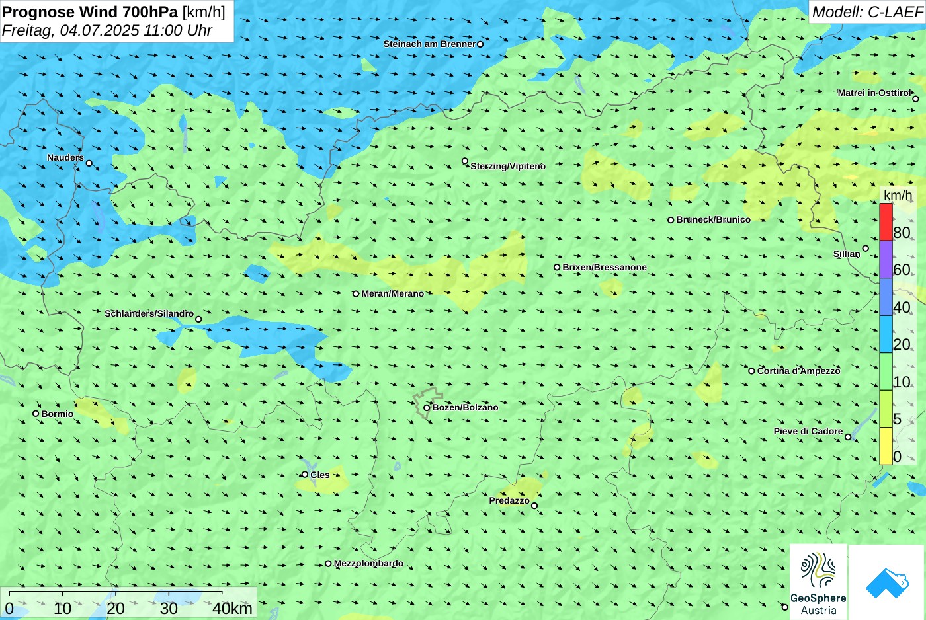
Task: Click the red 80 km/h legend swatch
Action: pyautogui.click(x=886, y=222)
